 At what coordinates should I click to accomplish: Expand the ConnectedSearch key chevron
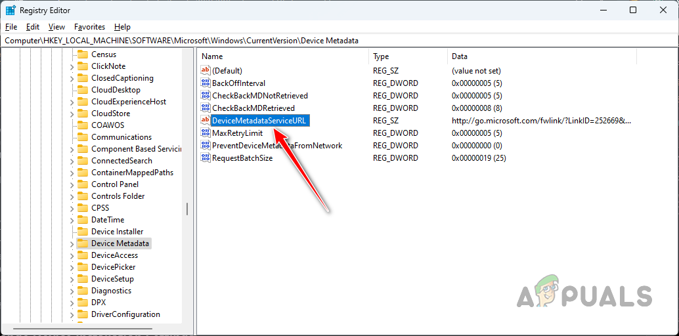pyautogui.click(x=72, y=161)
